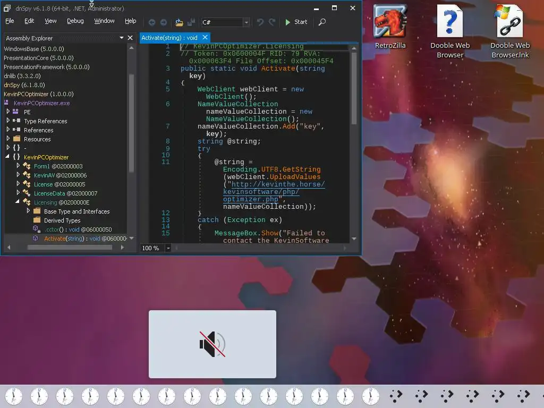Image resolution: width=544 pixels, height=408 pixels.
Task: Navigate forward with toolbar forward arrow
Action: 164,22
